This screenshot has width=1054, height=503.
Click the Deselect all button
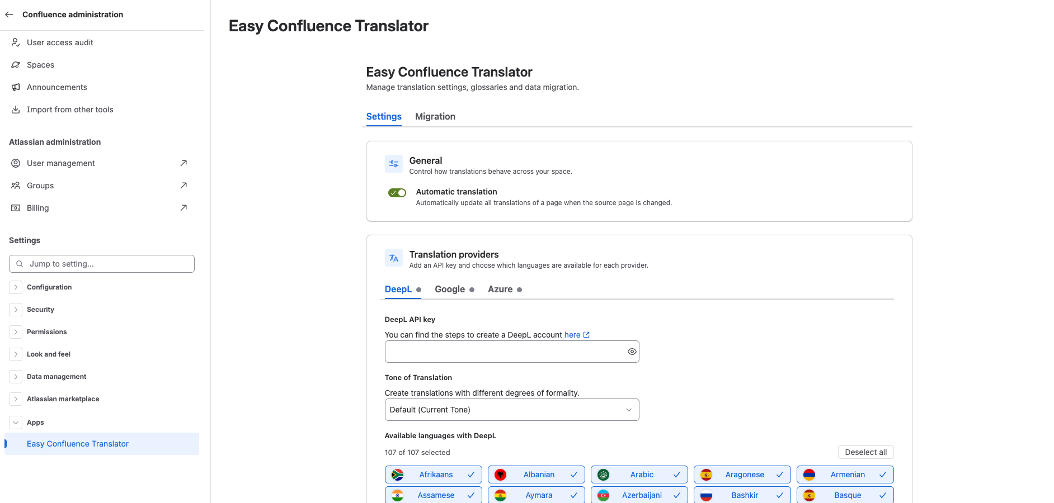point(866,452)
